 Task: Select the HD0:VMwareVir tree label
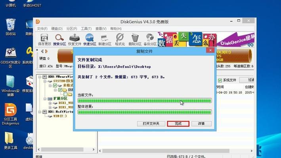[x=61, y=77]
